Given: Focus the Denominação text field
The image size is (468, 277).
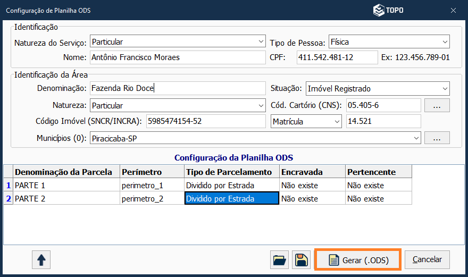Looking at the screenshot, I should 177,89.
